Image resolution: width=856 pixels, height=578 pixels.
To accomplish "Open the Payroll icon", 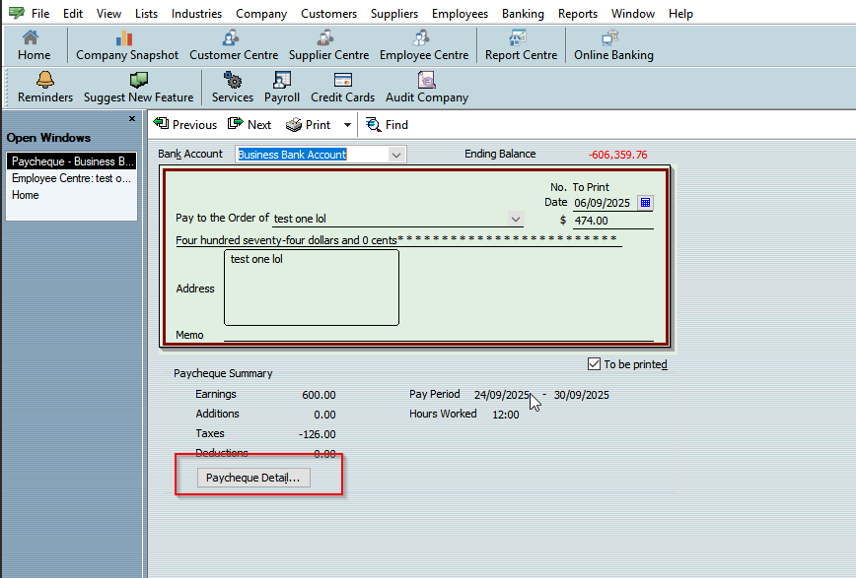I will coord(282,80).
